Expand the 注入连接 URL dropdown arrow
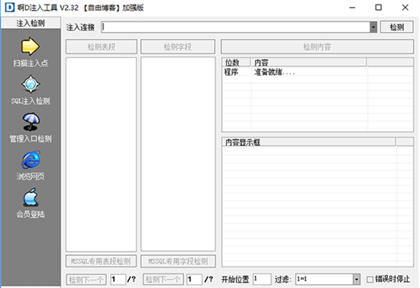 (373, 27)
